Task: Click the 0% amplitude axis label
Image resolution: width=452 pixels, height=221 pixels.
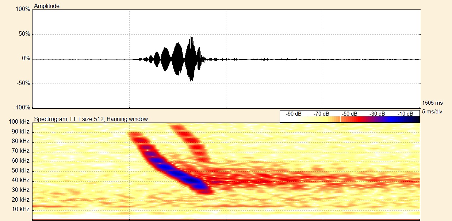Action: (x=26, y=58)
